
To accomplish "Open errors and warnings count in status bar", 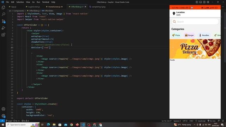I will [x=25, y=121].
